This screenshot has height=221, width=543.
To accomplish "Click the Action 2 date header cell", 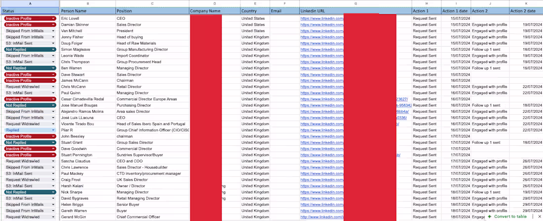I will tap(526, 11).
